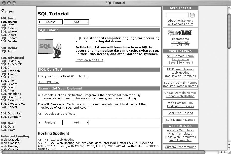Click $15 Domain Name Registration link
This screenshot has height=154, width=231.
[180, 59]
